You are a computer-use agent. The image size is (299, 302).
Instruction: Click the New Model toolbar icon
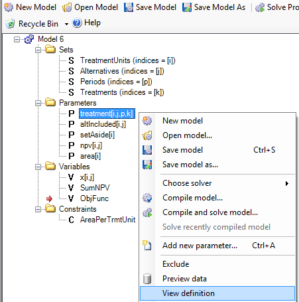[x=9, y=7]
